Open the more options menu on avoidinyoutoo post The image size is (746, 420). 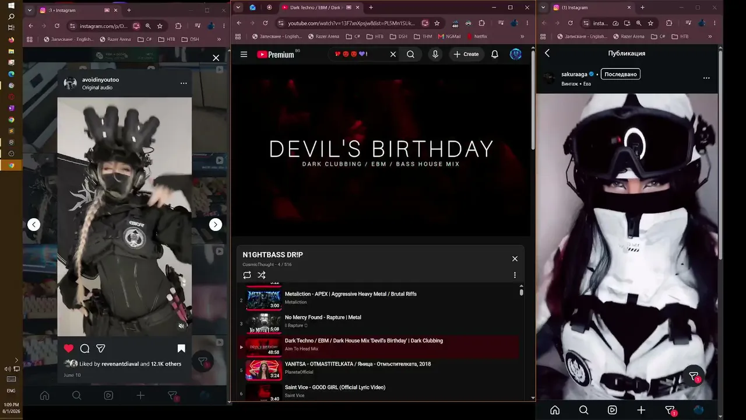pos(184,83)
